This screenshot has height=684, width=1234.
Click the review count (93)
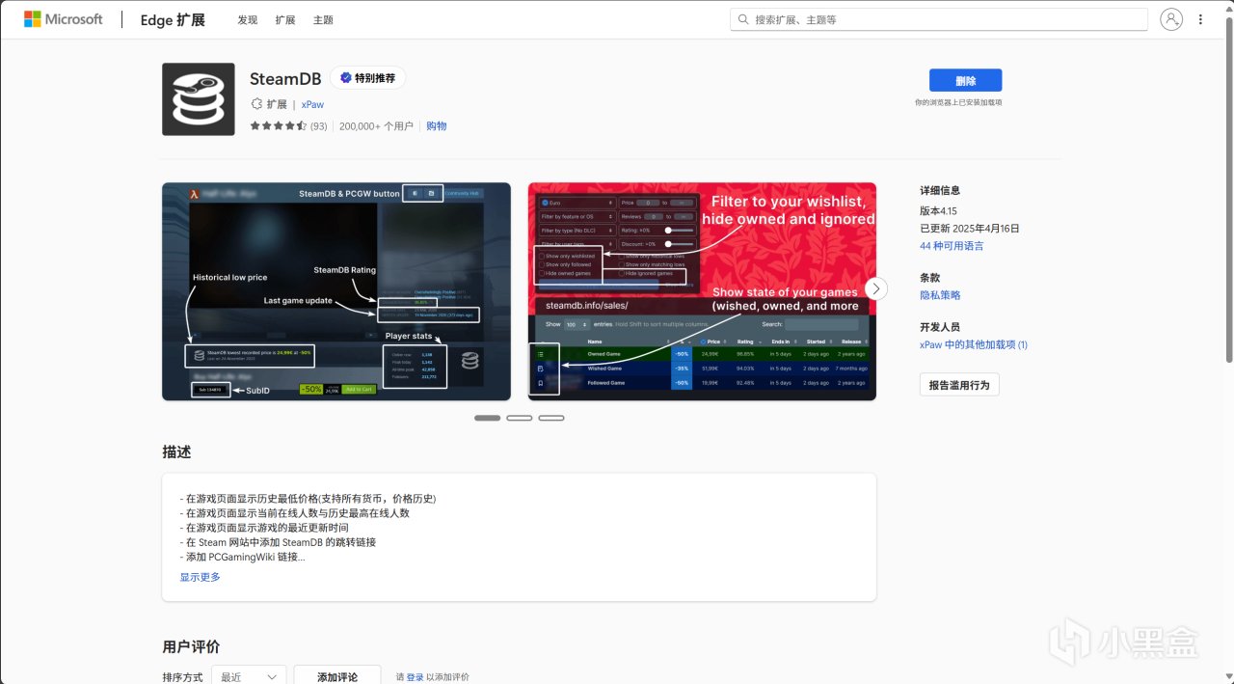tap(319, 126)
